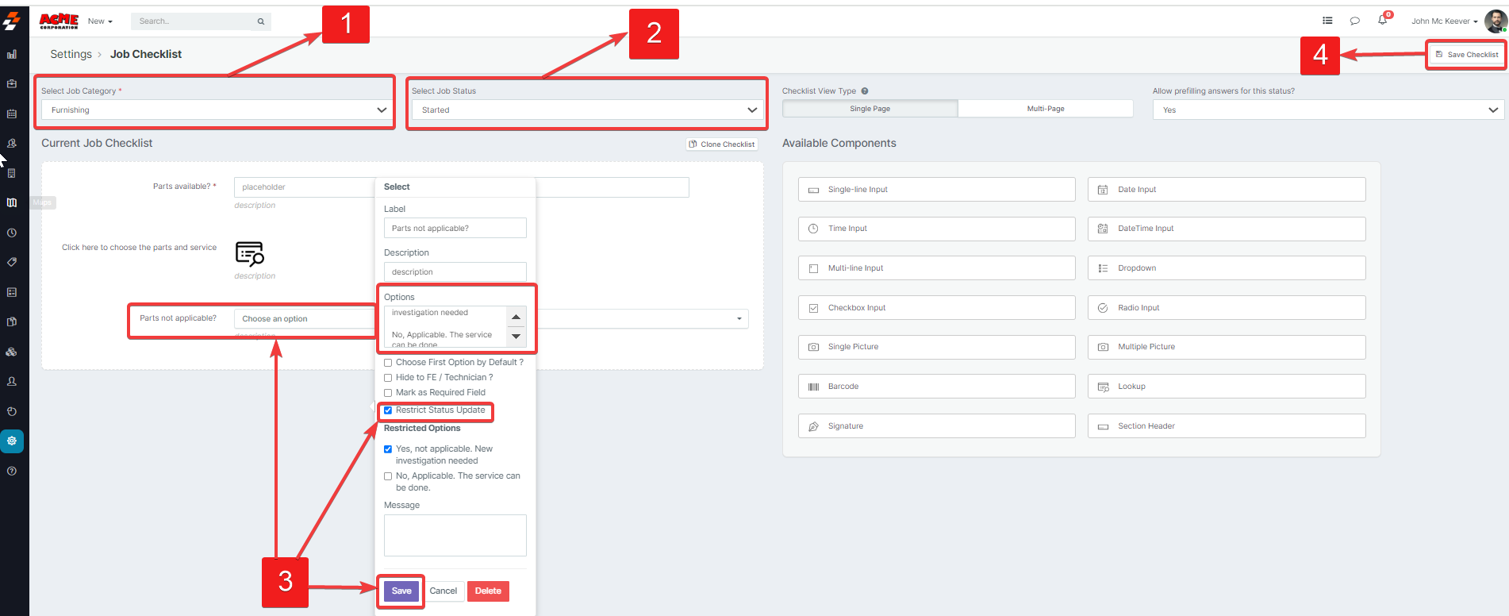Click the Description input in the popup
1509x616 pixels.
tap(455, 272)
